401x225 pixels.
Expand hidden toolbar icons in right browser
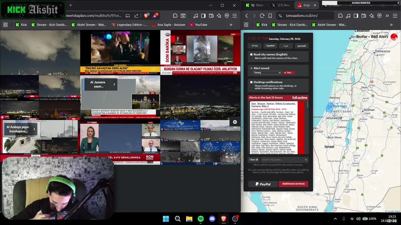point(387,16)
